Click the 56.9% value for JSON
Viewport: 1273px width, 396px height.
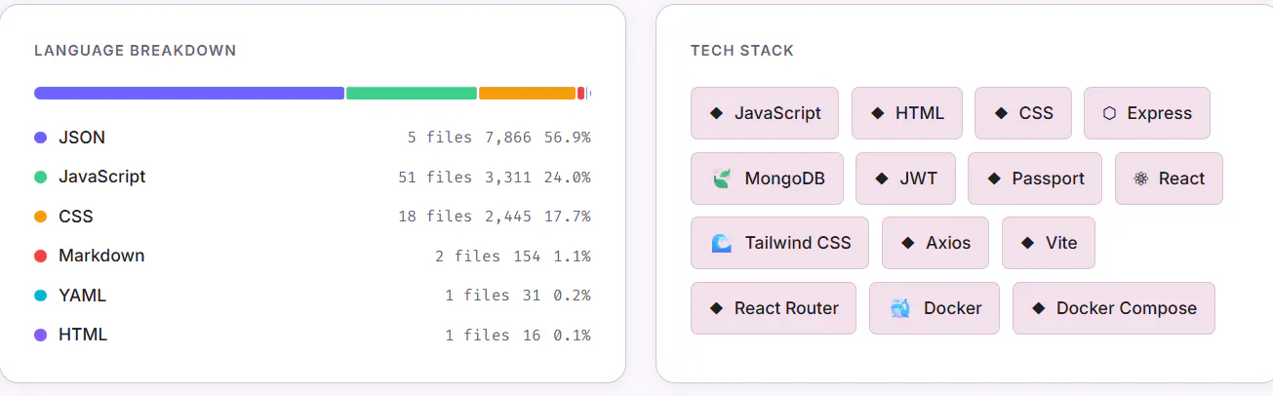568,138
